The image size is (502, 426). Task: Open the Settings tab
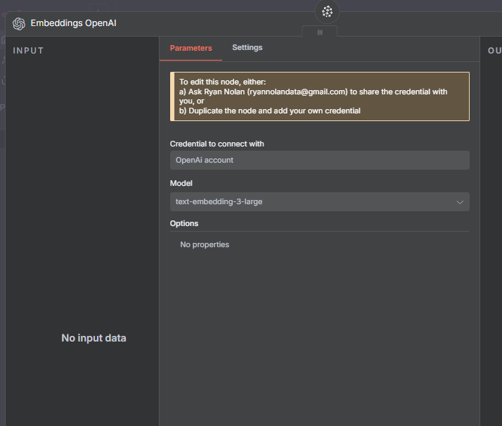(x=247, y=48)
